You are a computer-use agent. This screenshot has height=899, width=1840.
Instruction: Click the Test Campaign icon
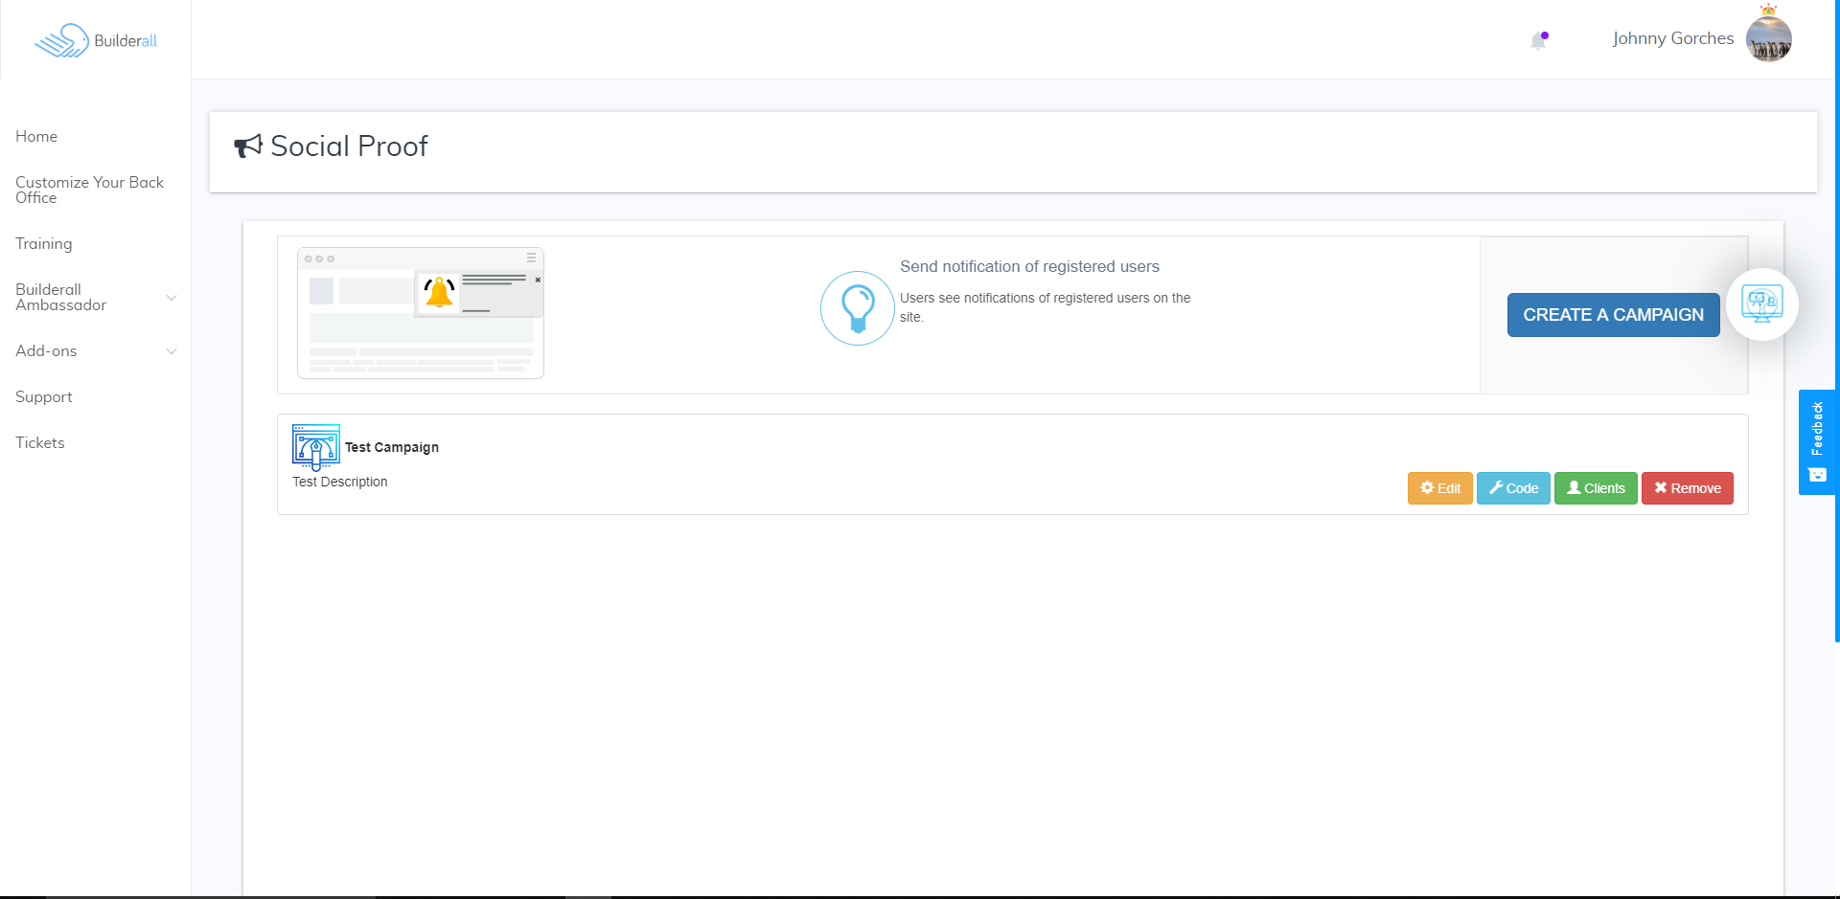pyautogui.click(x=315, y=447)
